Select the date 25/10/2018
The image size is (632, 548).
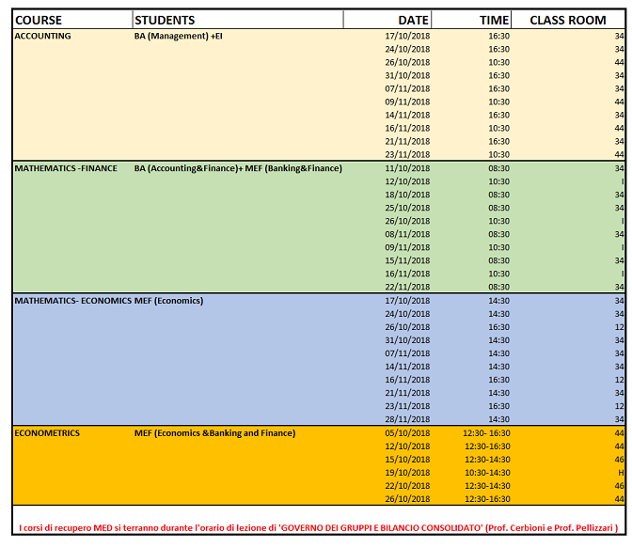(407, 208)
